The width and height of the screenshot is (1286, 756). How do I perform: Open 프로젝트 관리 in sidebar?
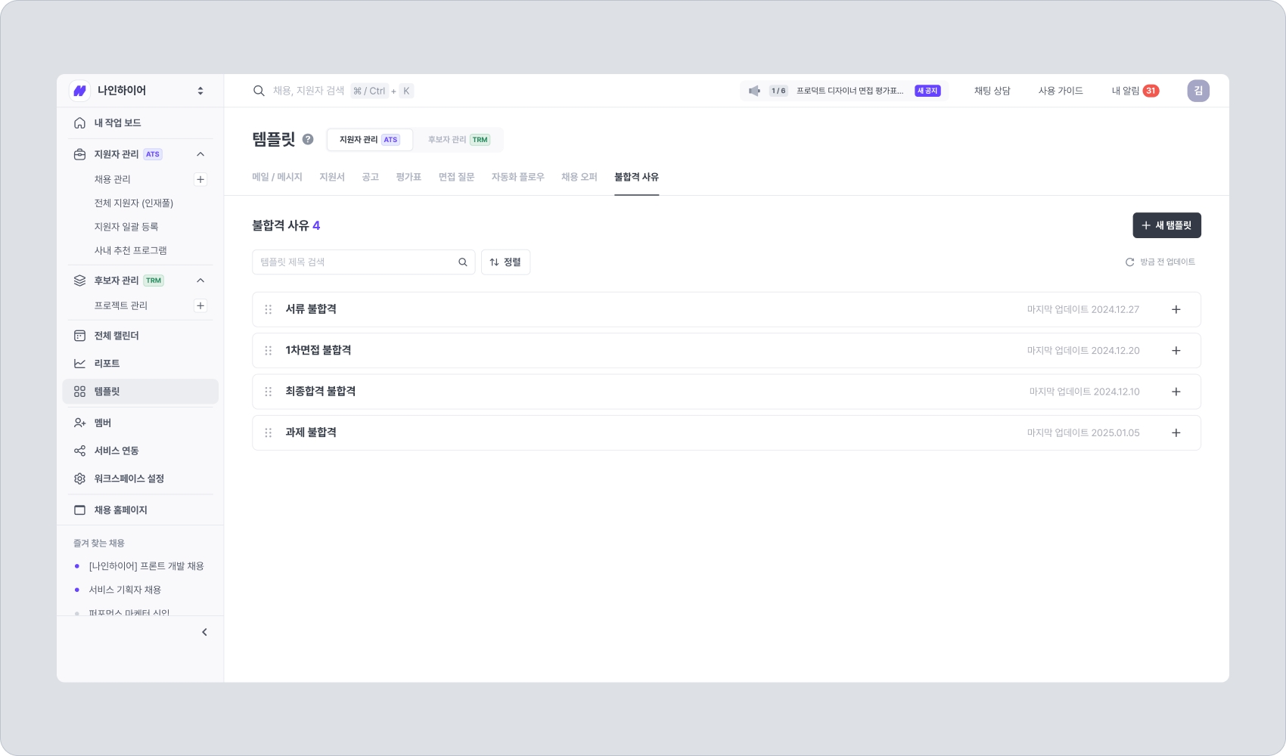[121, 305]
